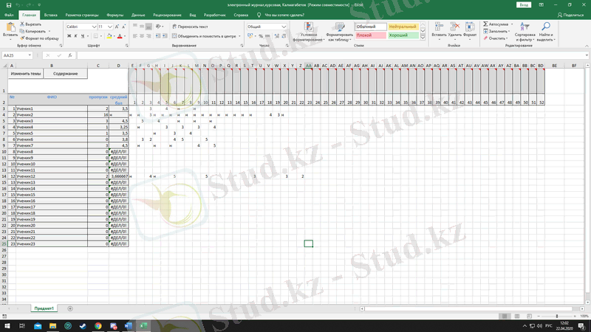Apply the Хороший green cell style

click(403, 35)
